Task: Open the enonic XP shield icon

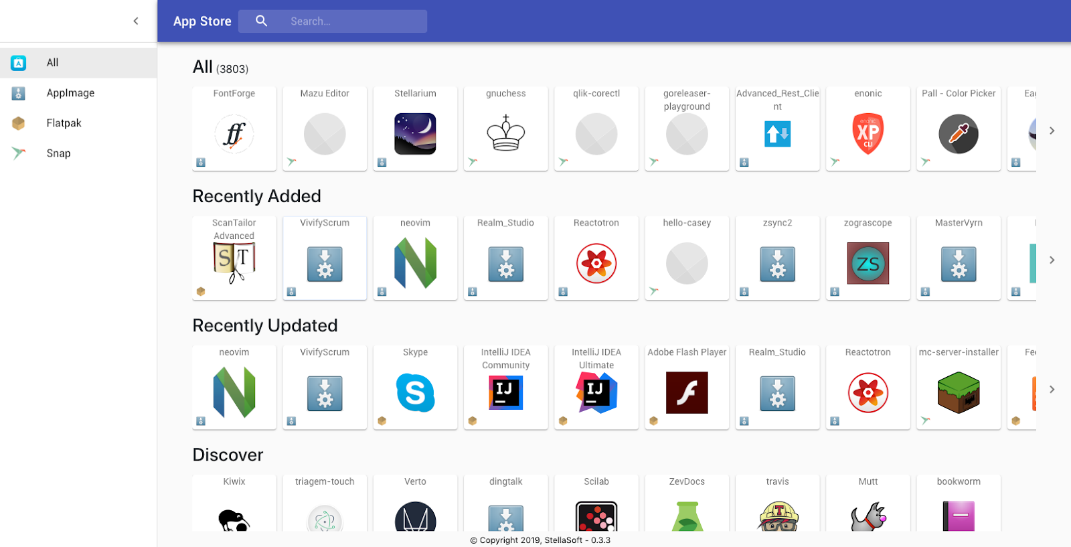Action: pos(868,134)
